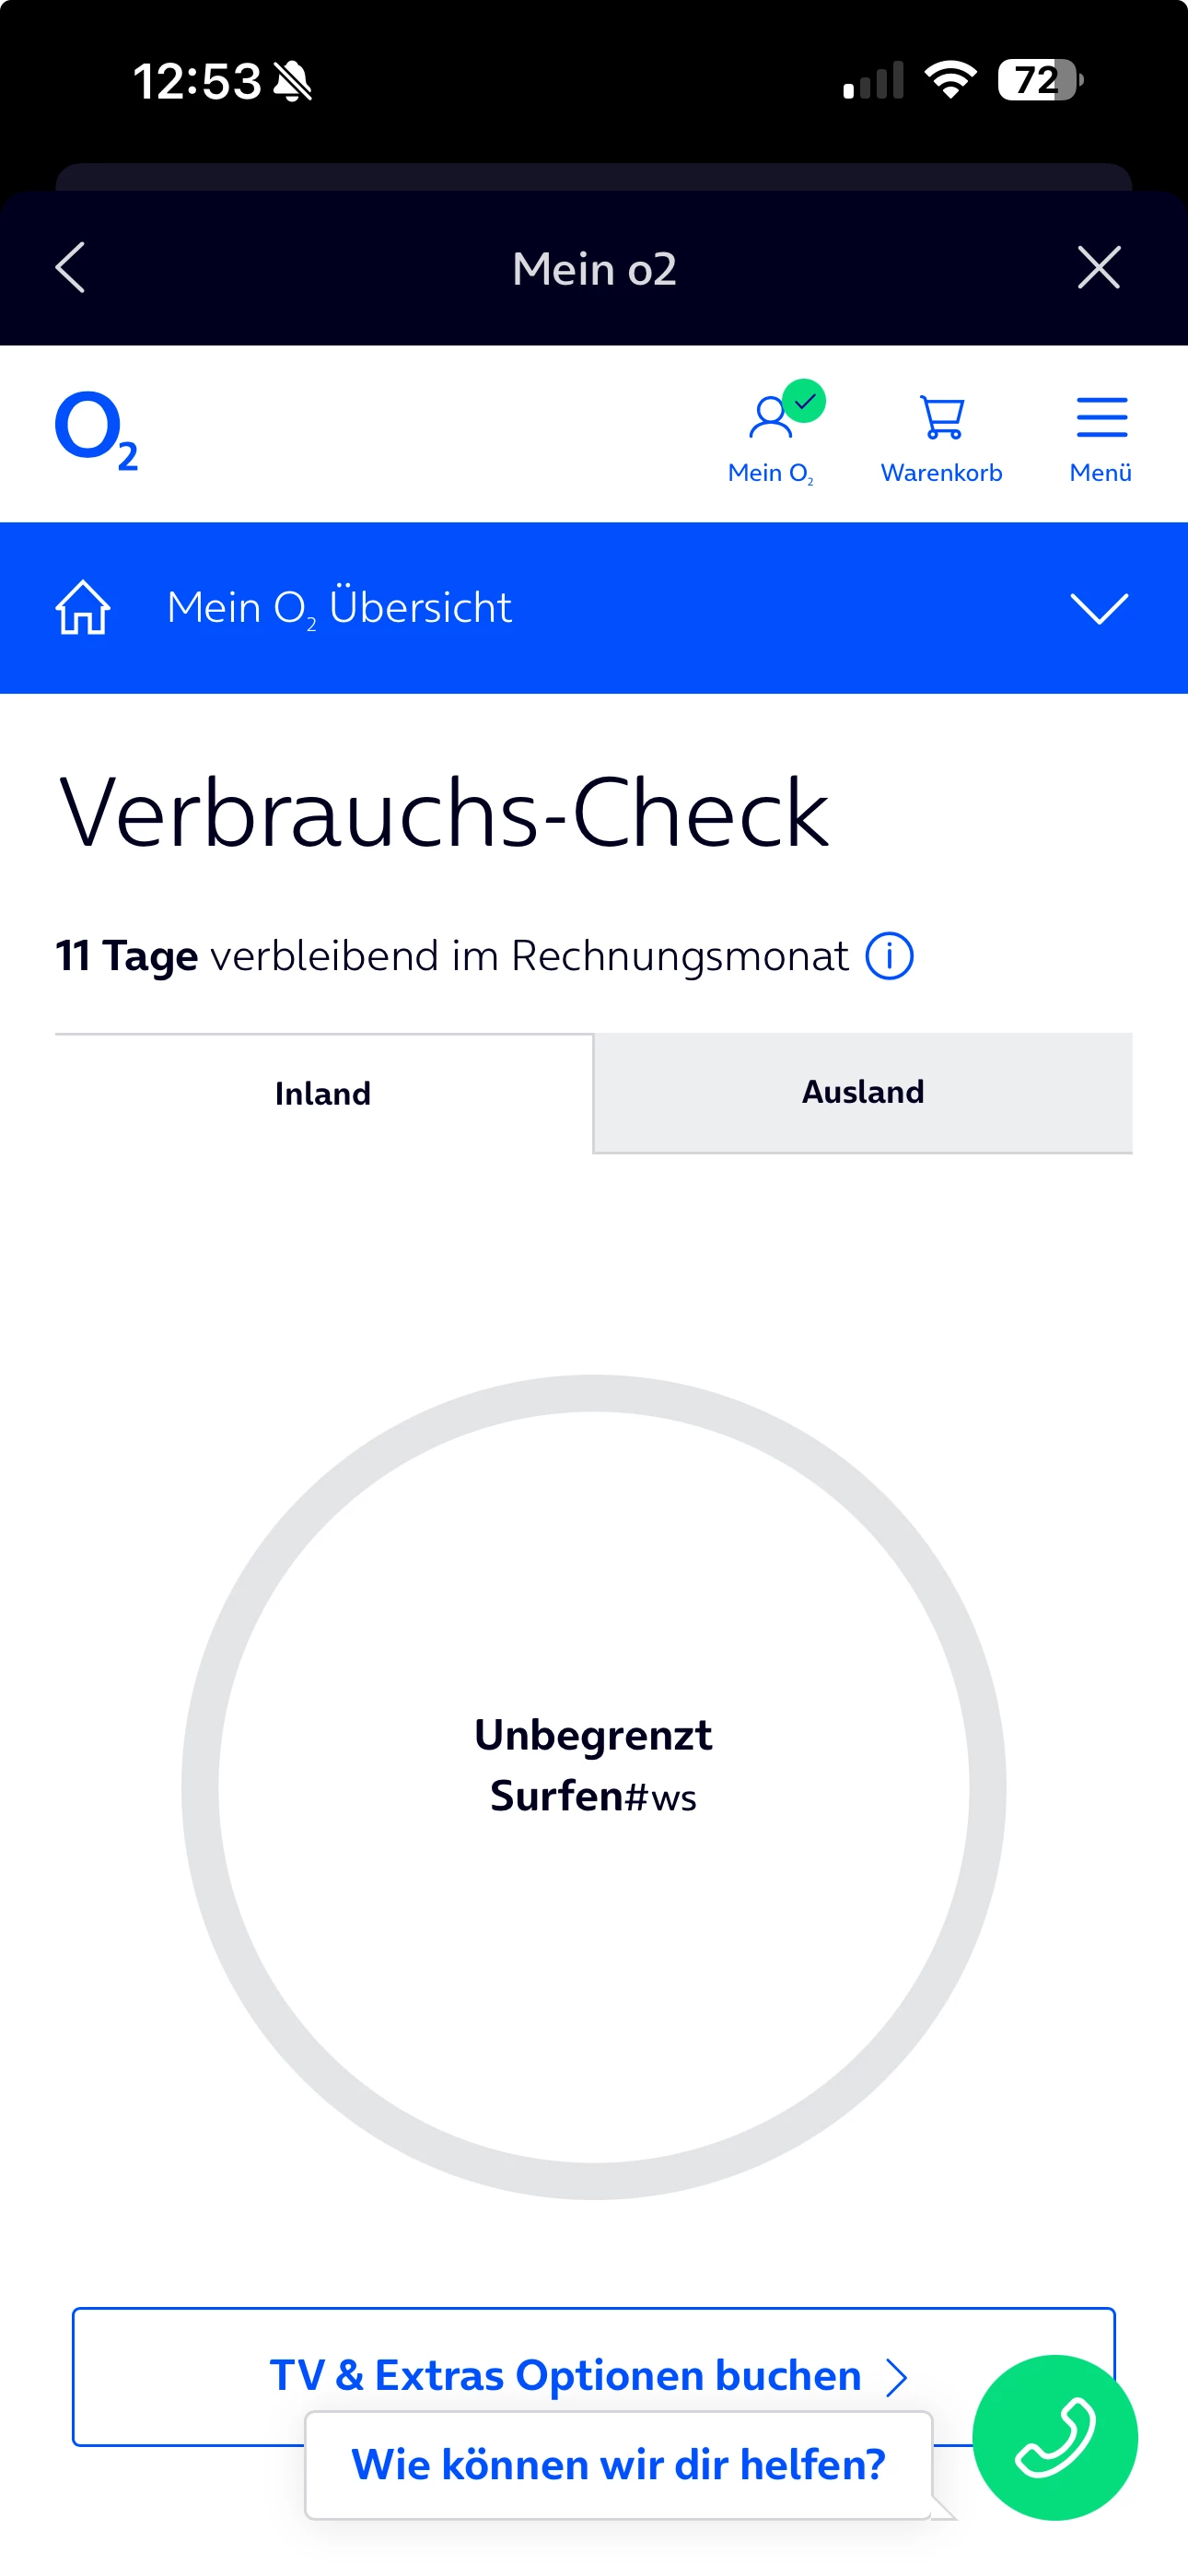The image size is (1188, 2576).
Task: Tap the Verbrauchs-Check heading
Action: pos(444,813)
